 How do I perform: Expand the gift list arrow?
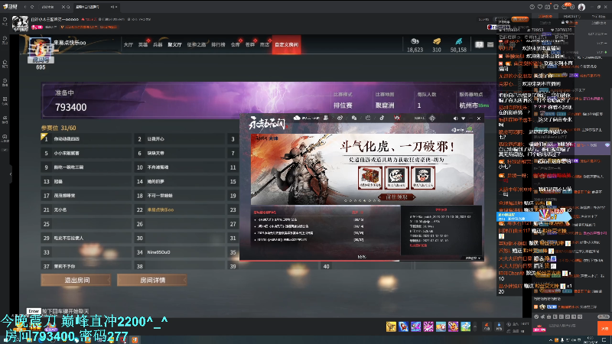tap(475, 326)
